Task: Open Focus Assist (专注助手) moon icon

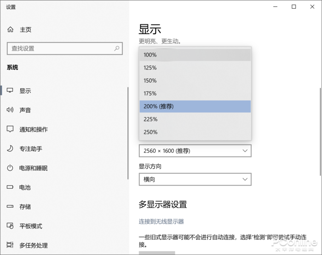Action: click(x=10, y=149)
